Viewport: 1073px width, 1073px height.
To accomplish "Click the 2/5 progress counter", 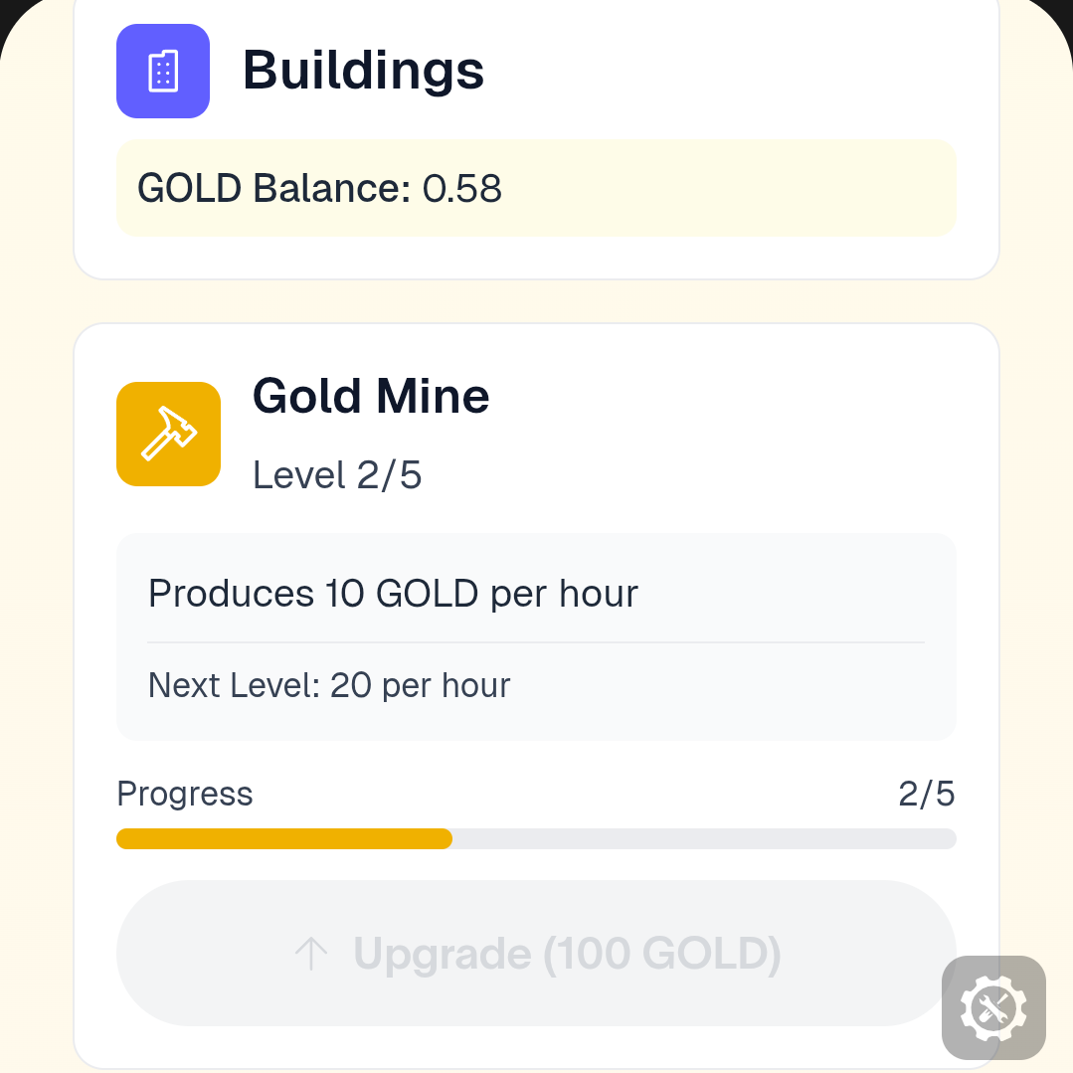I will (x=926, y=795).
